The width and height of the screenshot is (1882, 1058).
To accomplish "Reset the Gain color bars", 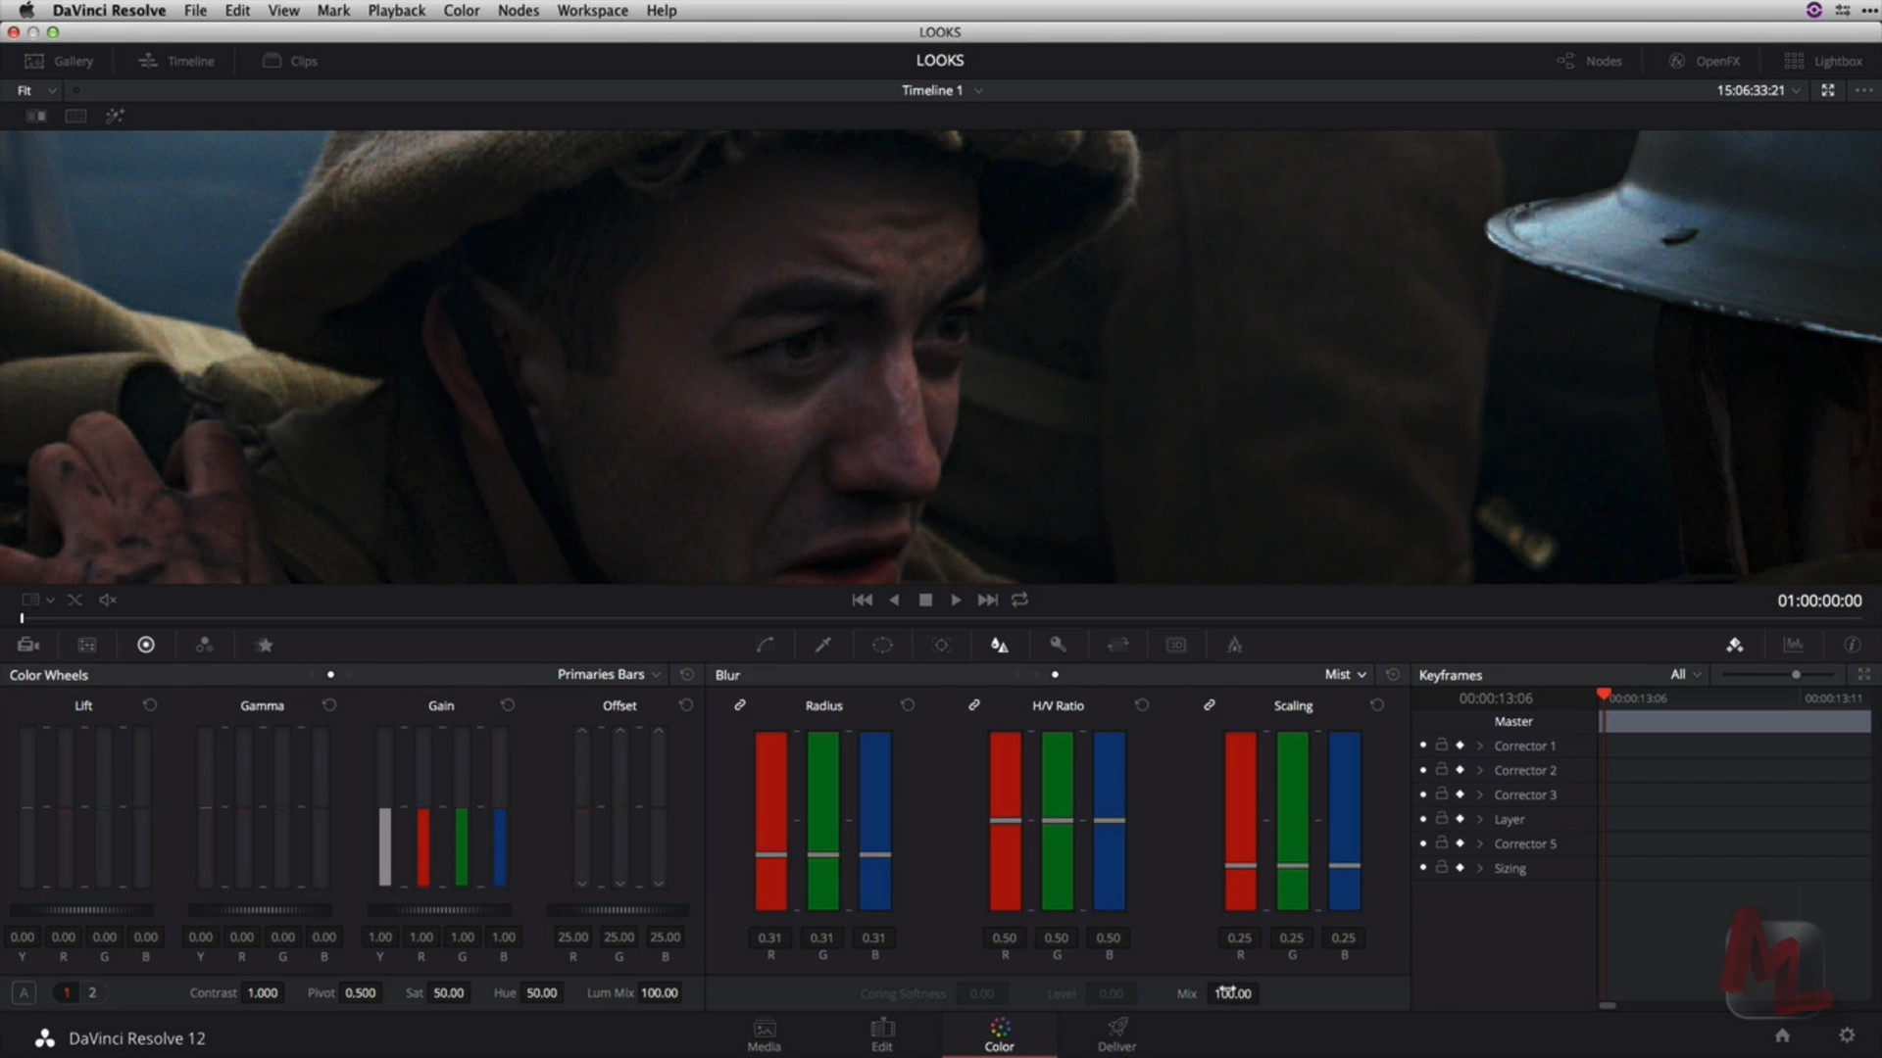I will coord(508,705).
